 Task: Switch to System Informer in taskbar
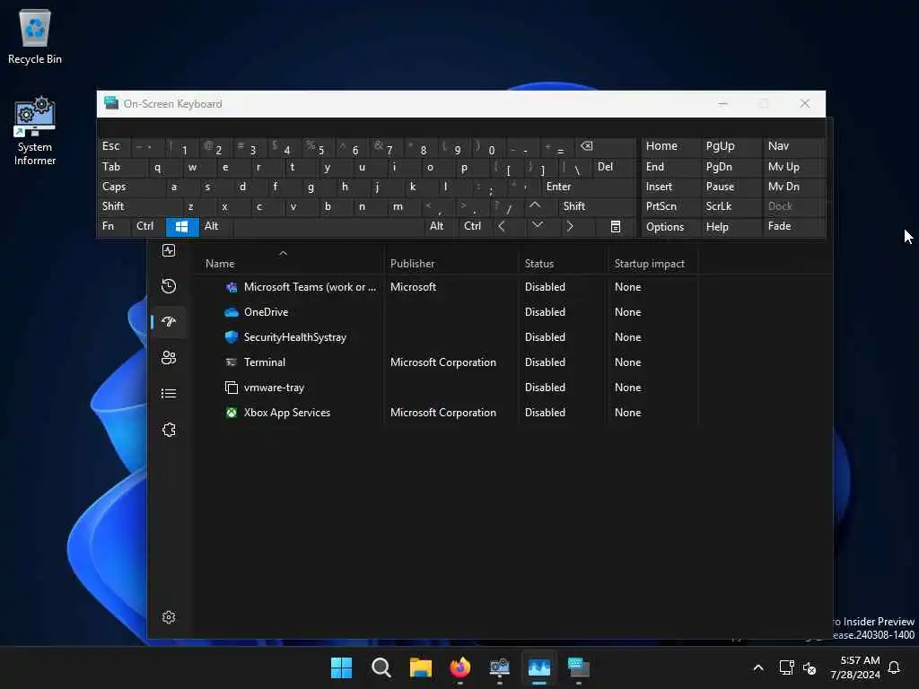[x=499, y=667]
